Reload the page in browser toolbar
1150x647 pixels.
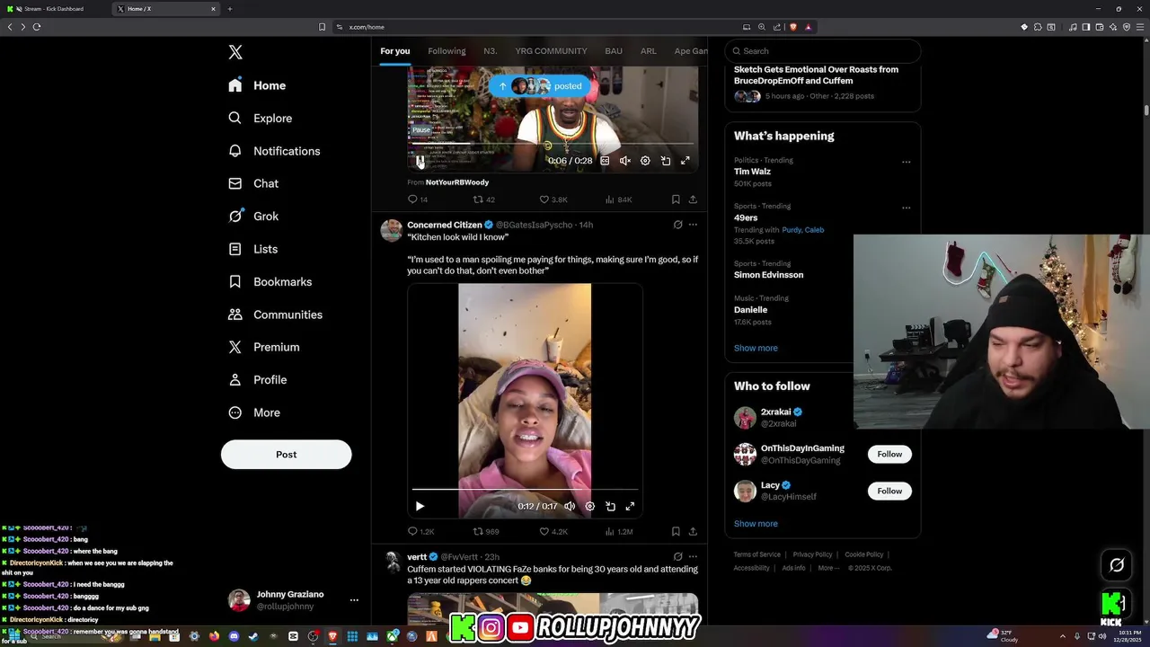pyautogui.click(x=37, y=27)
